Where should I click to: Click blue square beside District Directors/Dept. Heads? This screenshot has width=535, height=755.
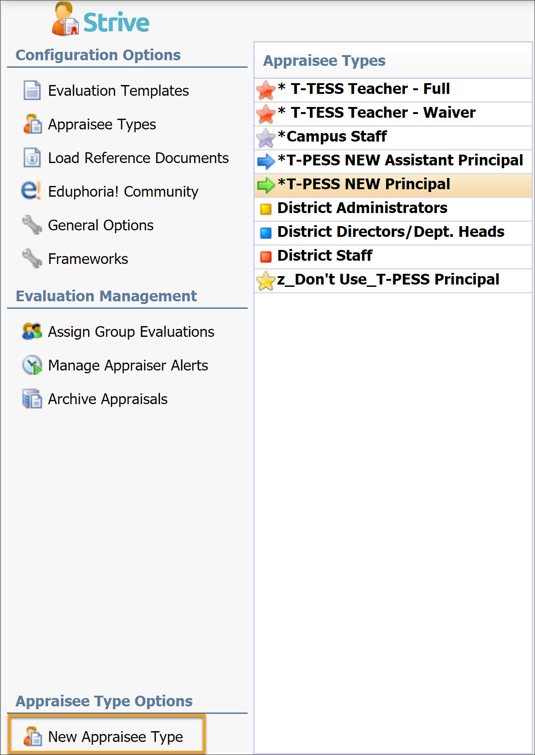point(265,233)
